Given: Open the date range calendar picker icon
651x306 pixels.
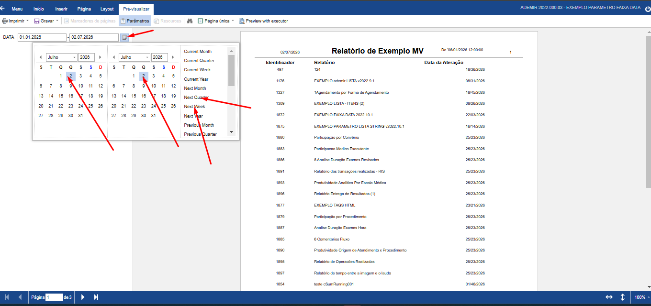Looking at the screenshot, I should (x=124, y=37).
